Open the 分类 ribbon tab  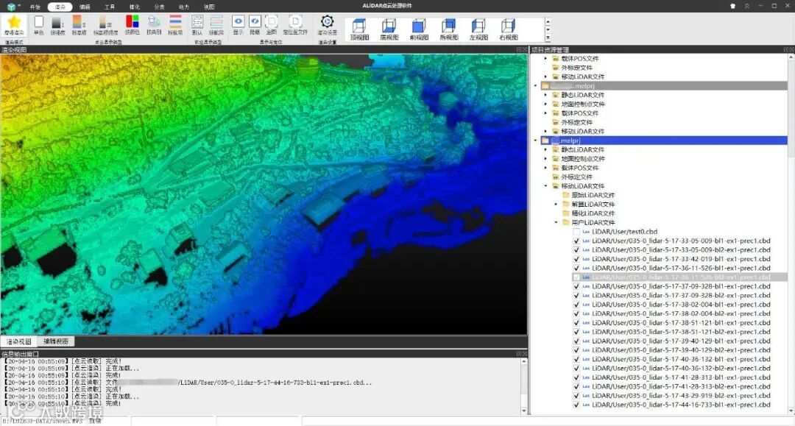click(x=160, y=7)
